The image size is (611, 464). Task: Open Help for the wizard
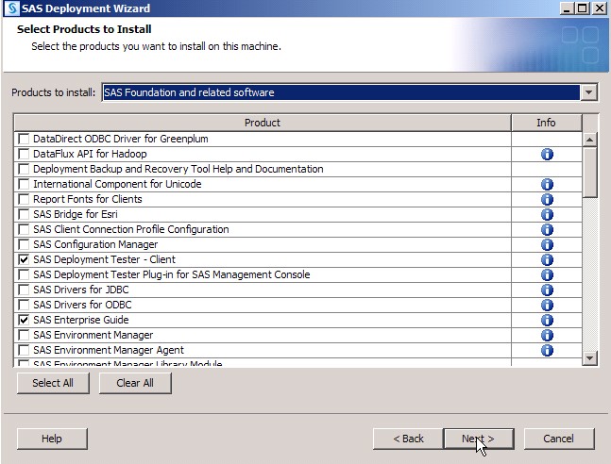coord(52,439)
